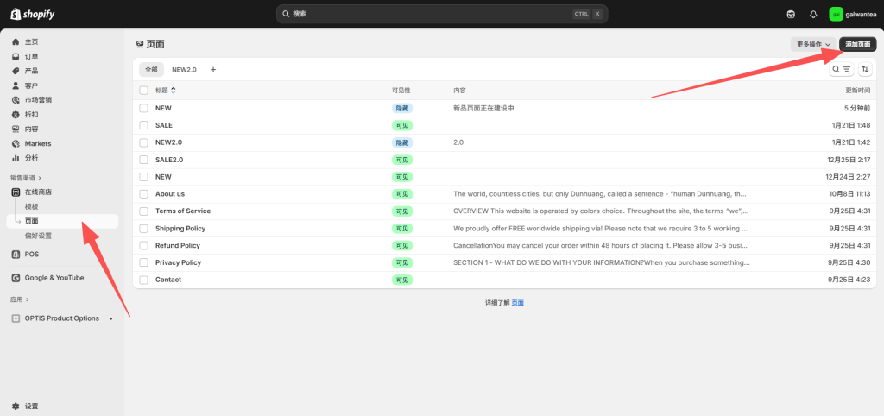Check the box for the NEW2.0 page
884x416 pixels.
tap(144, 142)
